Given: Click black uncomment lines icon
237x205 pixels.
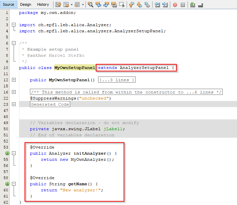Looking at the screenshot, I should point(201,5).
